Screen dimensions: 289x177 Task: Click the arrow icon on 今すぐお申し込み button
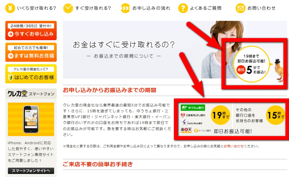(x=11, y=34)
